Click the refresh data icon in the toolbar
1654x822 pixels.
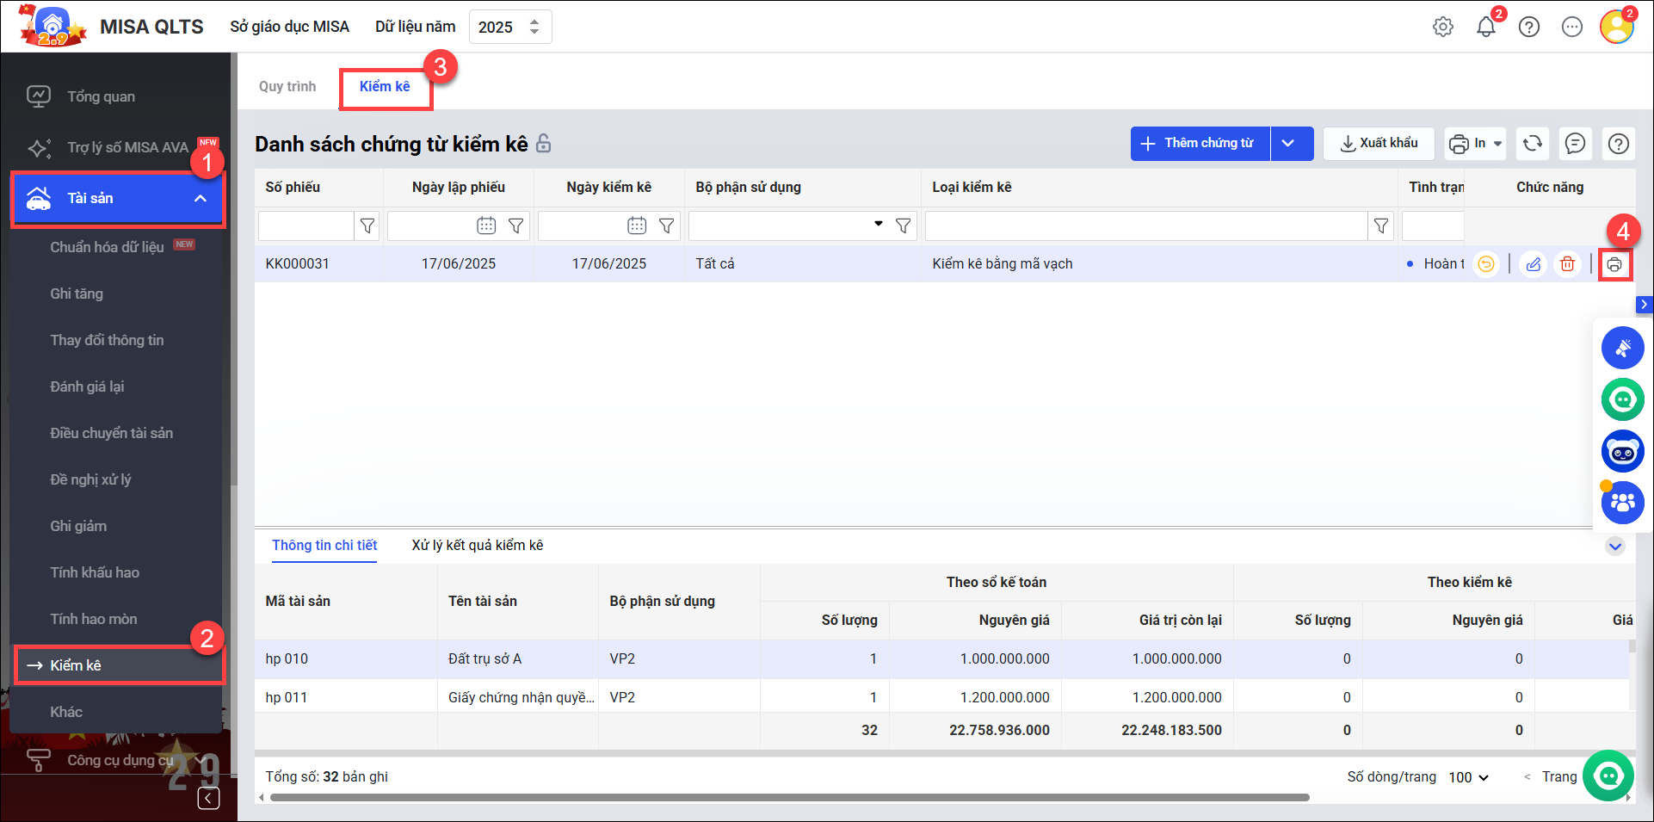pos(1533,144)
